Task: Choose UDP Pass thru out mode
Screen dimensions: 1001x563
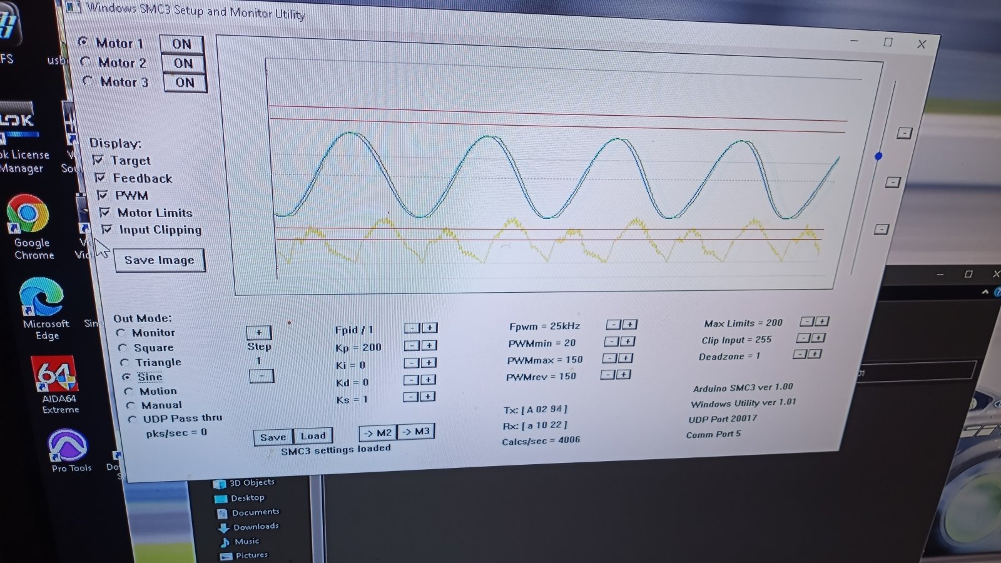Action: (132, 419)
